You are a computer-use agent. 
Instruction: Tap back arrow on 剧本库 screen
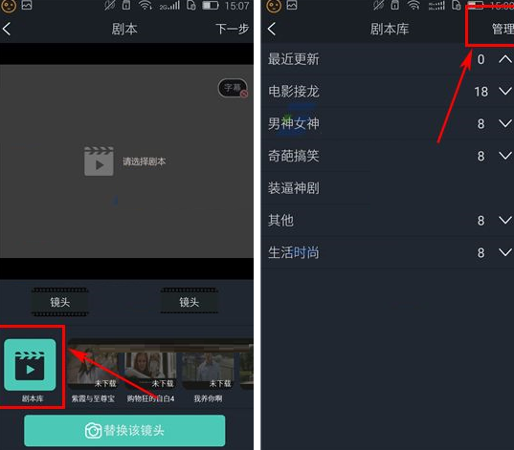point(272,29)
